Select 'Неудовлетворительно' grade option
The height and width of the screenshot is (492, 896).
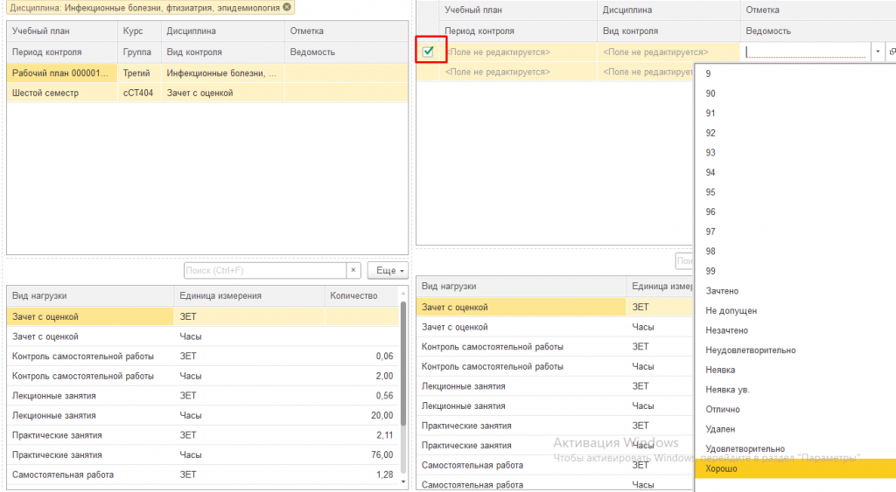[x=751, y=350]
